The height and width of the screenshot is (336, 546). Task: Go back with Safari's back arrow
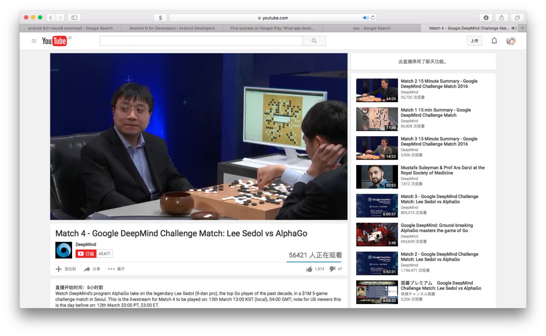[51, 17]
